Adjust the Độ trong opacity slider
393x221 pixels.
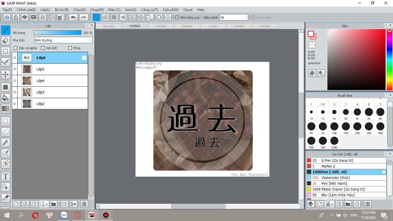[58, 33]
